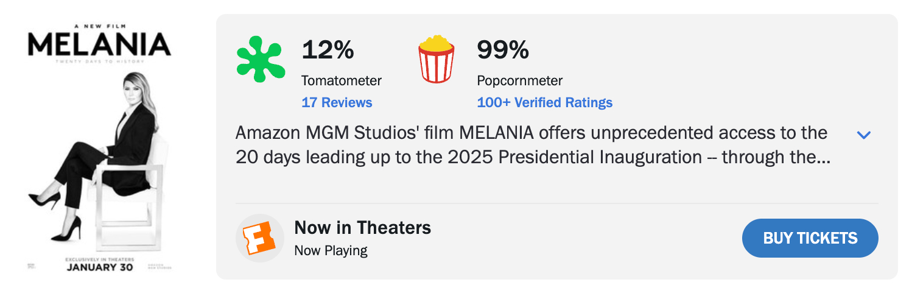912x296 pixels.
Task: Click the 12% Tomatometer score
Action: 328,50
